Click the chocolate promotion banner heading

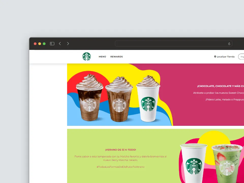click(x=220, y=86)
